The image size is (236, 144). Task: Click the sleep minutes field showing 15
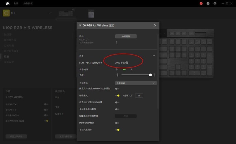[x=139, y=96]
